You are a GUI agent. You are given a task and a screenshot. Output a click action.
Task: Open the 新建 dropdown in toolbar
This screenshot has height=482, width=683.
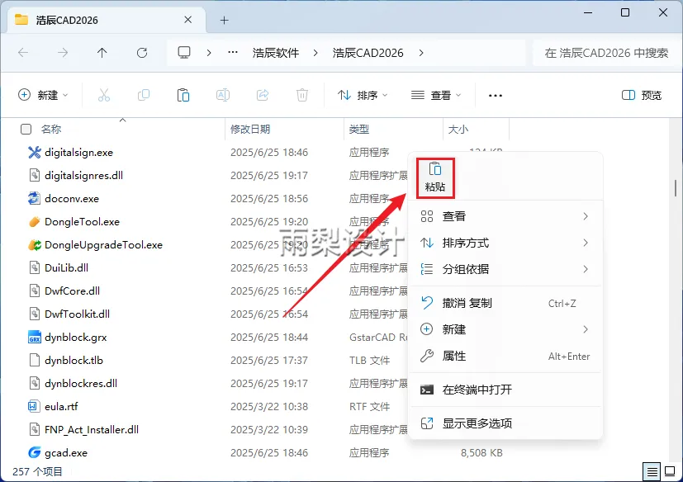tap(43, 95)
